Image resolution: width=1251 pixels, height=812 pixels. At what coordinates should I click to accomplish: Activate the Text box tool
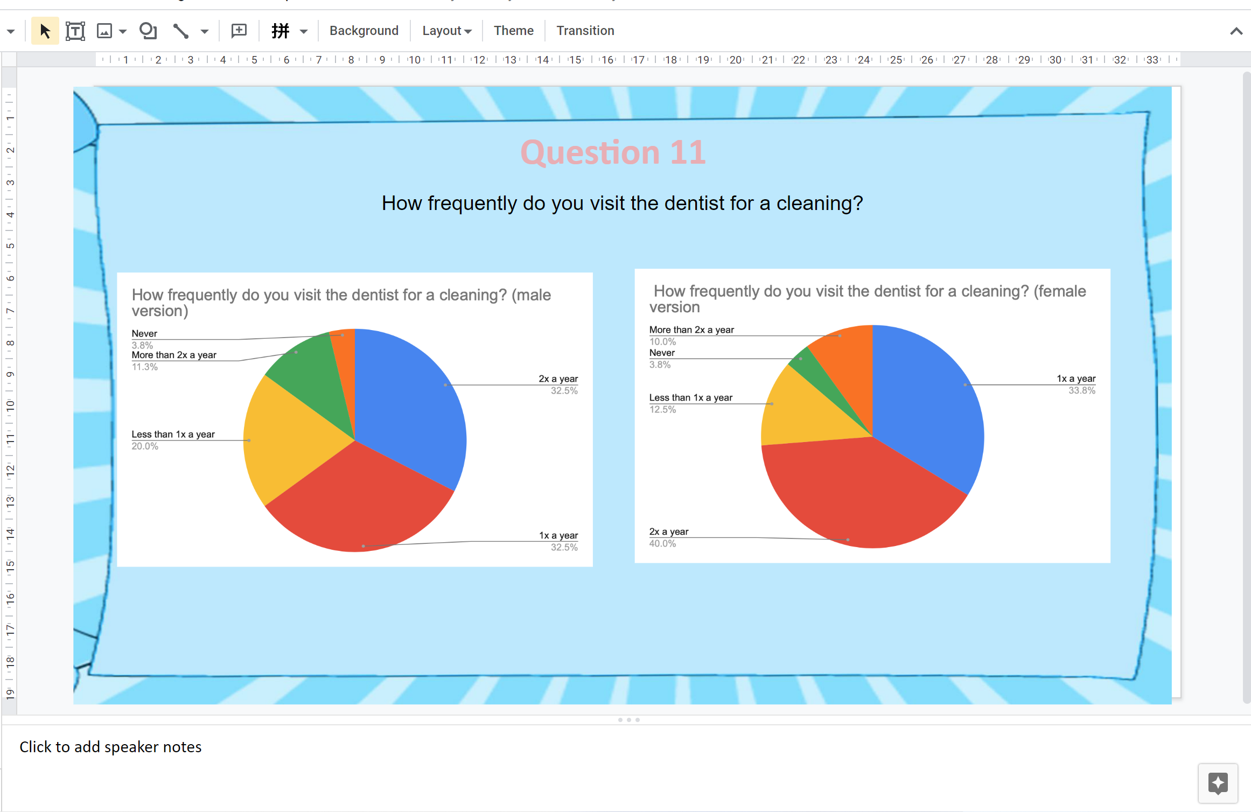75,31
